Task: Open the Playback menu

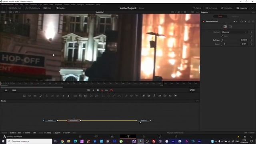Action: [x=58, y=4]
